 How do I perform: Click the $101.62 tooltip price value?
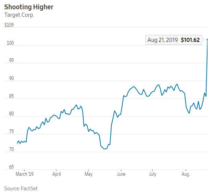coord(190,40)
